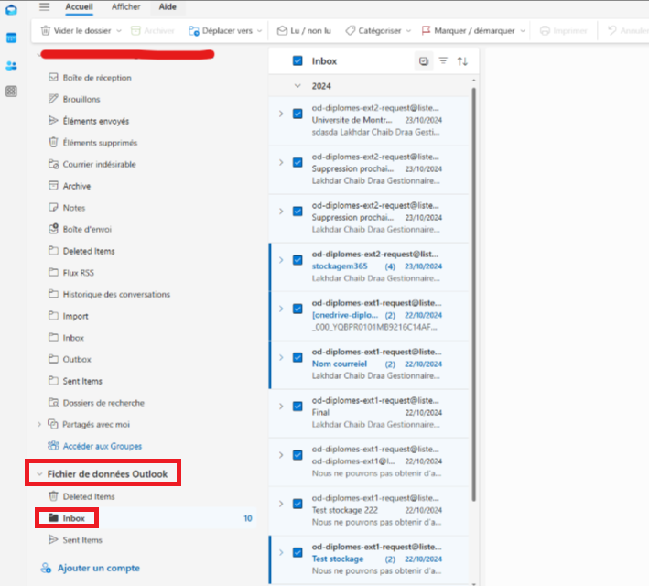
Task: Open Deleted Items under Fichier de données Outlook
Action: point(81,496)
